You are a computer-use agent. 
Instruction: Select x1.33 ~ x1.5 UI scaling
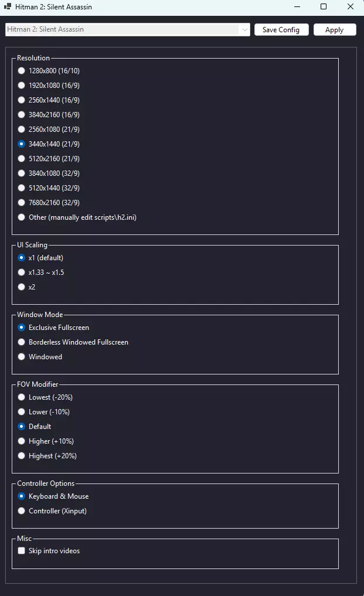click(x=22, y=273)
